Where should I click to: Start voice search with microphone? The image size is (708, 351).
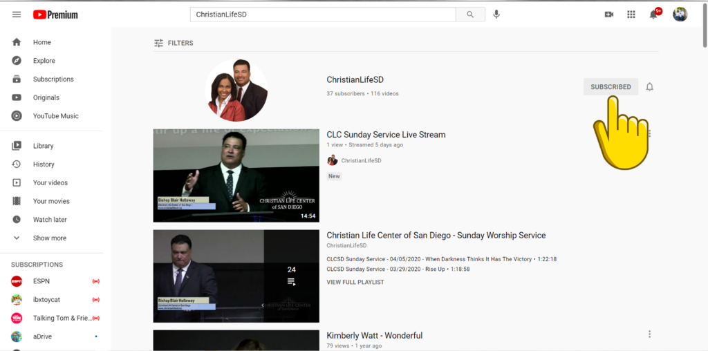[x=496, y=15]
